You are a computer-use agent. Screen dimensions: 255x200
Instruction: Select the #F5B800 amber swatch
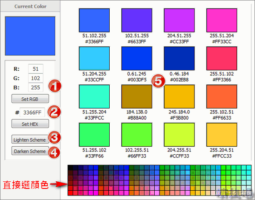[x=179, y=96]
